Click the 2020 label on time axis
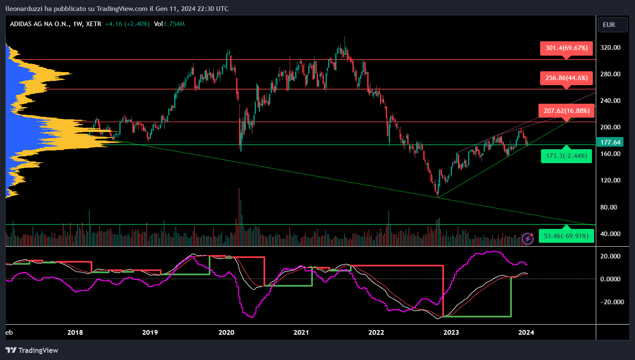Viewport: 635px width, 360px height. pos(226,333)
